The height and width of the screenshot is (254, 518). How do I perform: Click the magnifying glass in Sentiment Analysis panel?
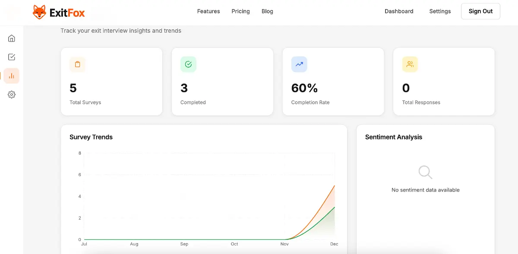425,172
